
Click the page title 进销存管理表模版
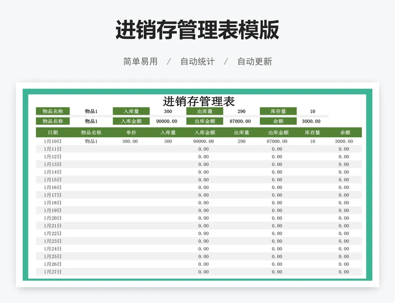tap(197, 30)
